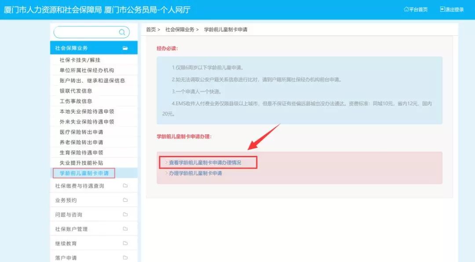Screen dimensions: 475x262
Task: Click the 学龄前儿童制卡申请办理 heading
Action: [x=184, y=137]
